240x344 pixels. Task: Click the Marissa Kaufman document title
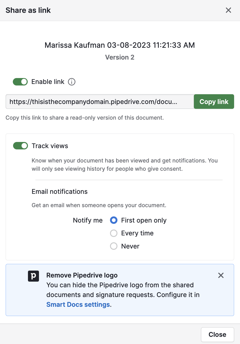click(x=120, y=45)
